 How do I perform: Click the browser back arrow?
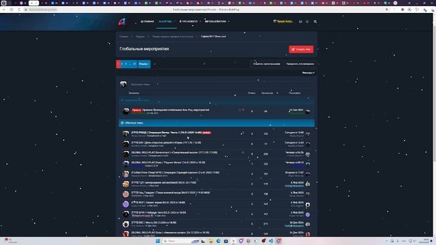pos(4,10)
